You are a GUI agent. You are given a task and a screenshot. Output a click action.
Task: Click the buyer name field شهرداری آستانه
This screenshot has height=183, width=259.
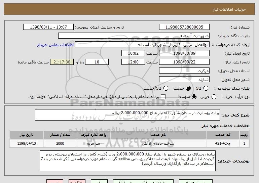point(134,36)
